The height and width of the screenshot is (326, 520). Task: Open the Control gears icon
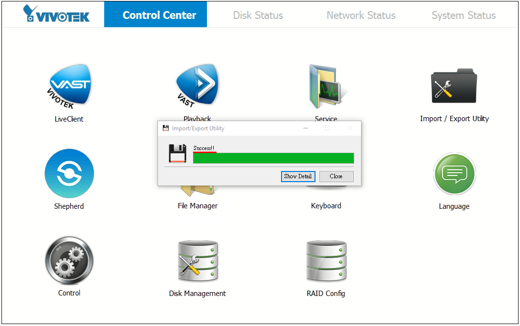tap(69, 260)
